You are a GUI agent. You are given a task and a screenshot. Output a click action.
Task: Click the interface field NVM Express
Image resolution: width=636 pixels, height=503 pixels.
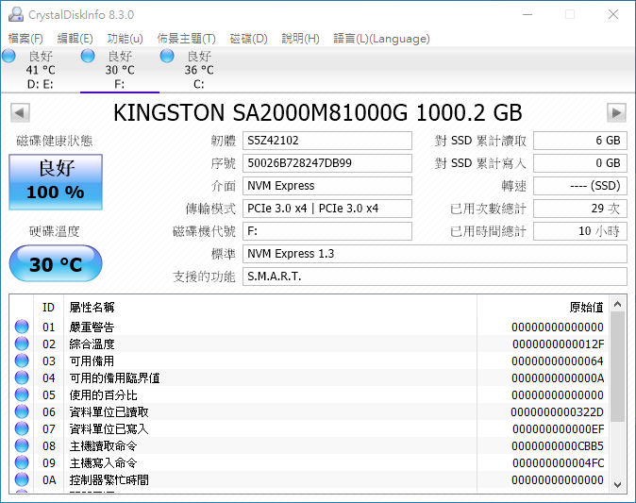tap(327, 186)
